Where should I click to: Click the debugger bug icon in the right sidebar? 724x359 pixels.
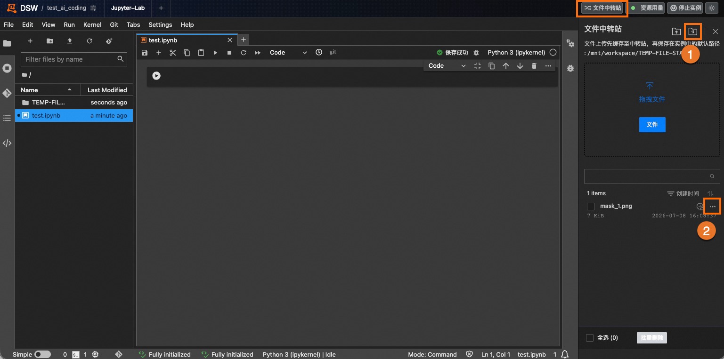tap(570, 68)
